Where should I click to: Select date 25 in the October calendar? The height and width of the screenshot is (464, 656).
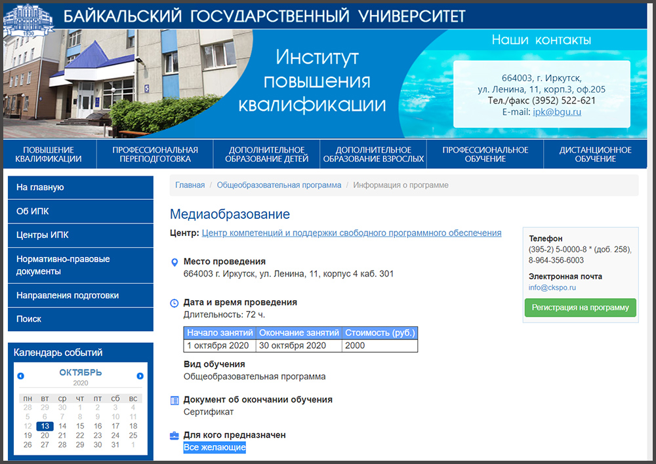pyautogui.click(x=133, y=436)
